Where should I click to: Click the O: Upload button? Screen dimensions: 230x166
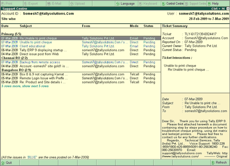[x=81, y=4]
